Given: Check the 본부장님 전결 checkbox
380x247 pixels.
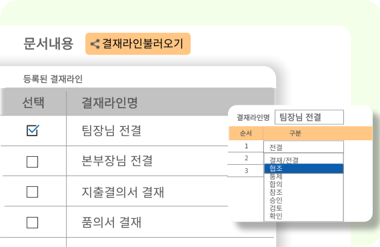Looking at the screenshot, I should (x=32, y=162).
